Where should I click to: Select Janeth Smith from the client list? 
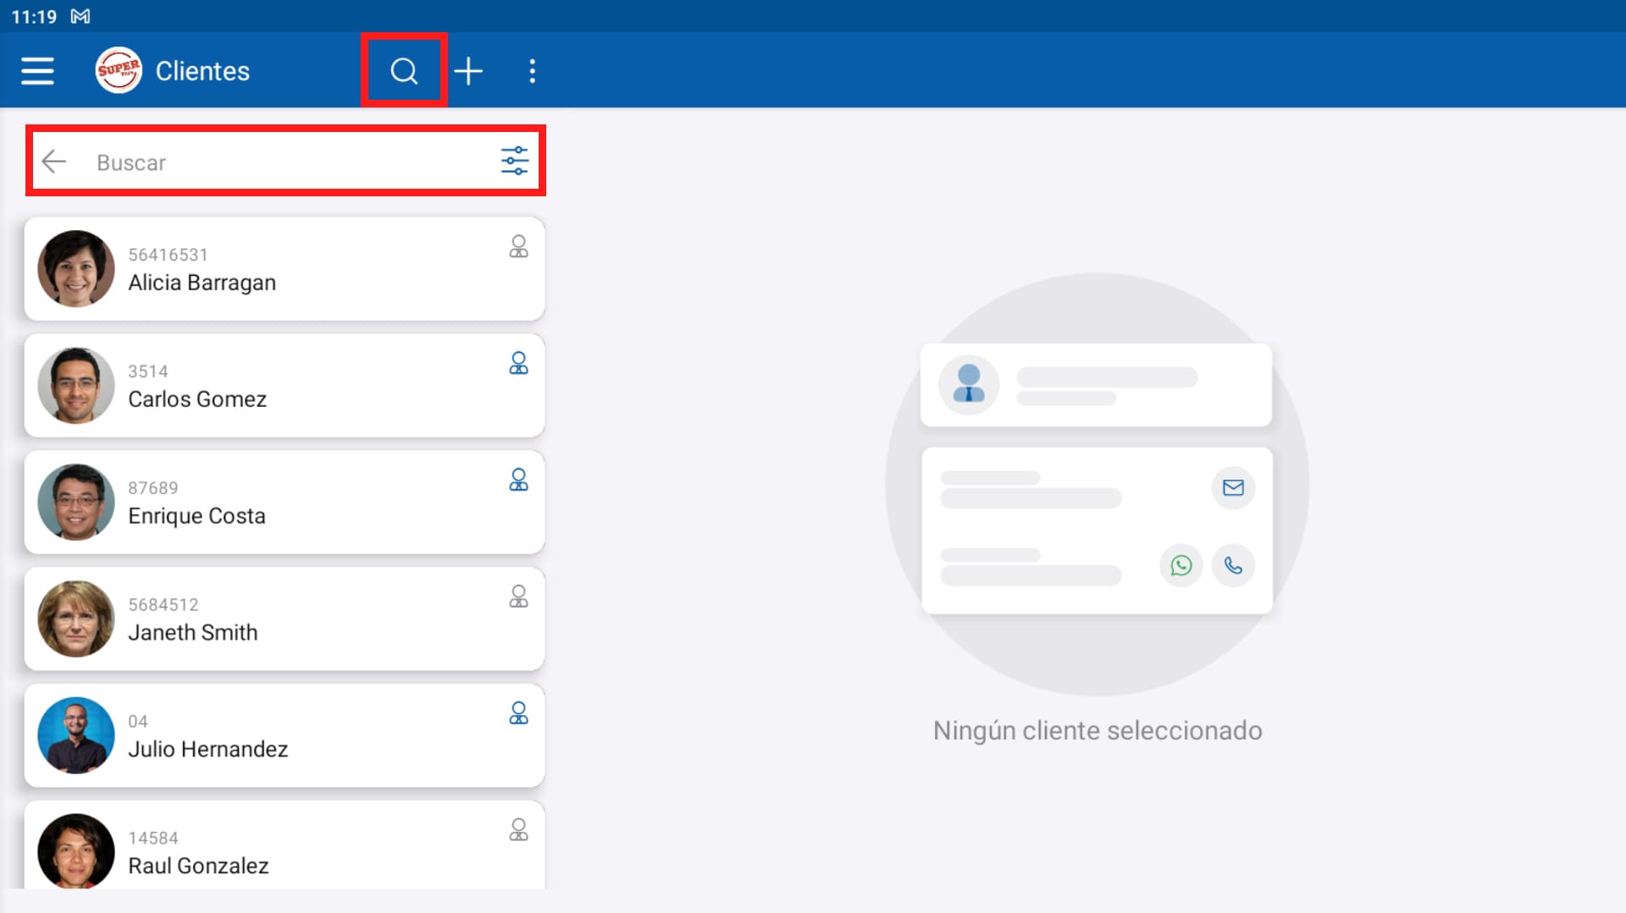coord(284,619)
